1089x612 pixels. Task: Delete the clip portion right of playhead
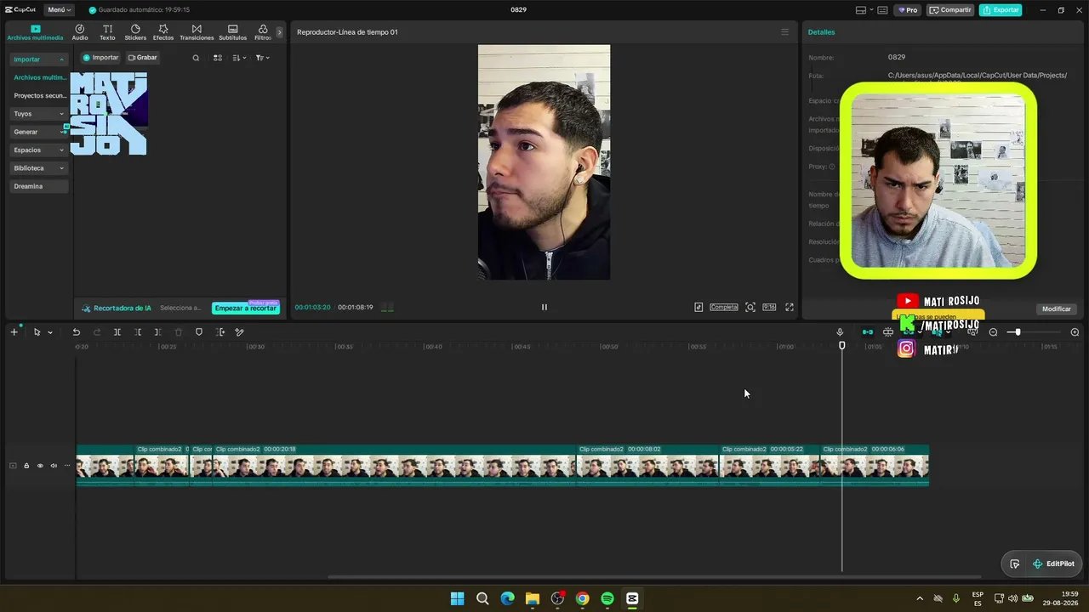tap(158, 332)
